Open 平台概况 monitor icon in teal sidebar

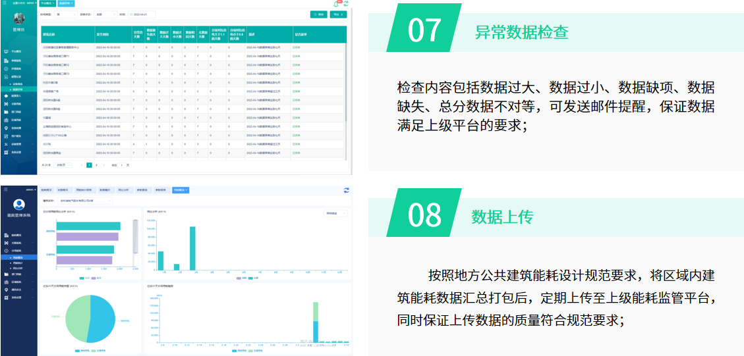point(6,51)
